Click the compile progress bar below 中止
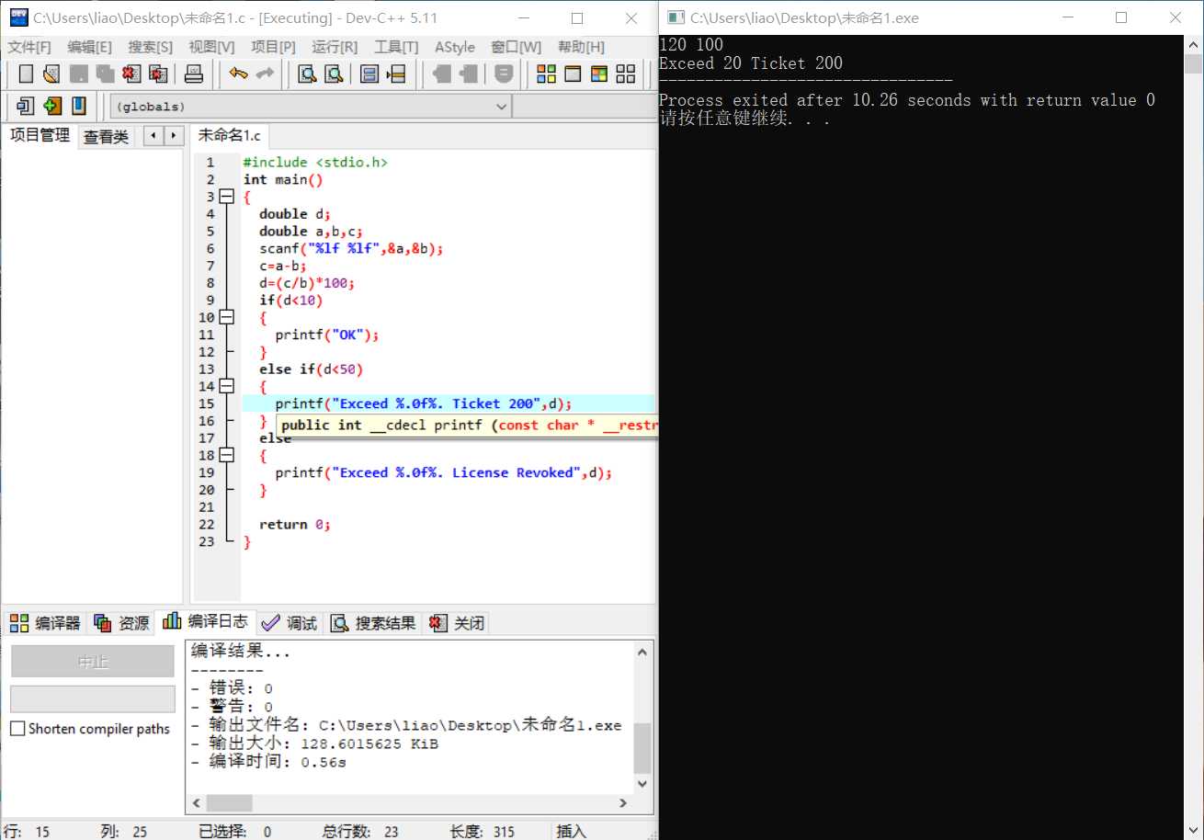The height and width of the screenshot is (840, 1204). coord(92,698)
